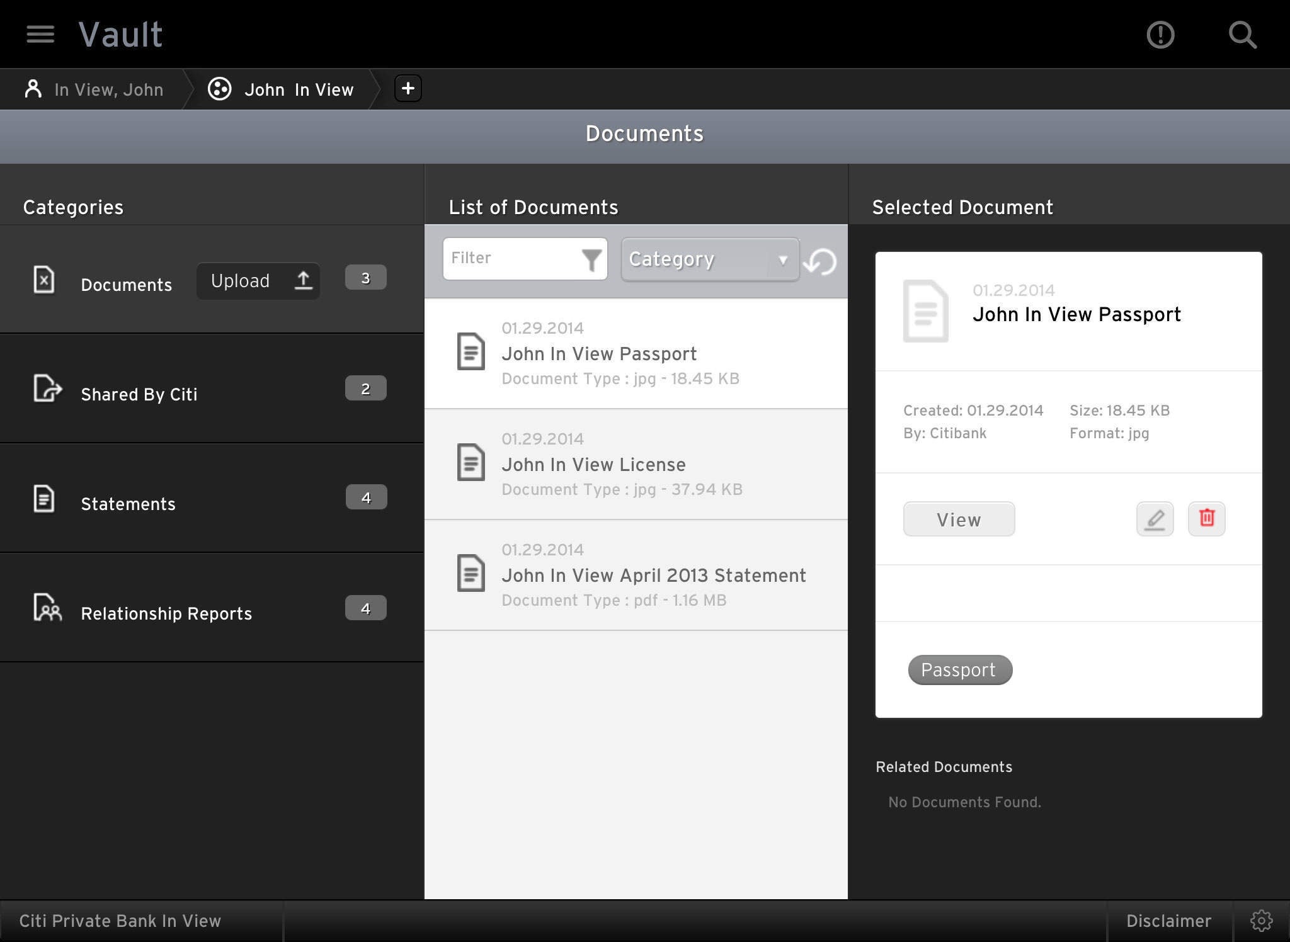This screenshot has width=1290, height=942.
Task: Click the Shared By Citi badge 2
Action: point(365,389)
